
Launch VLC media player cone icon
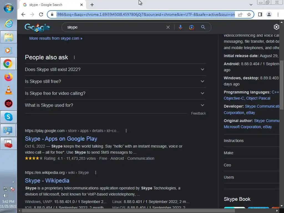click(x=9, y=90)
